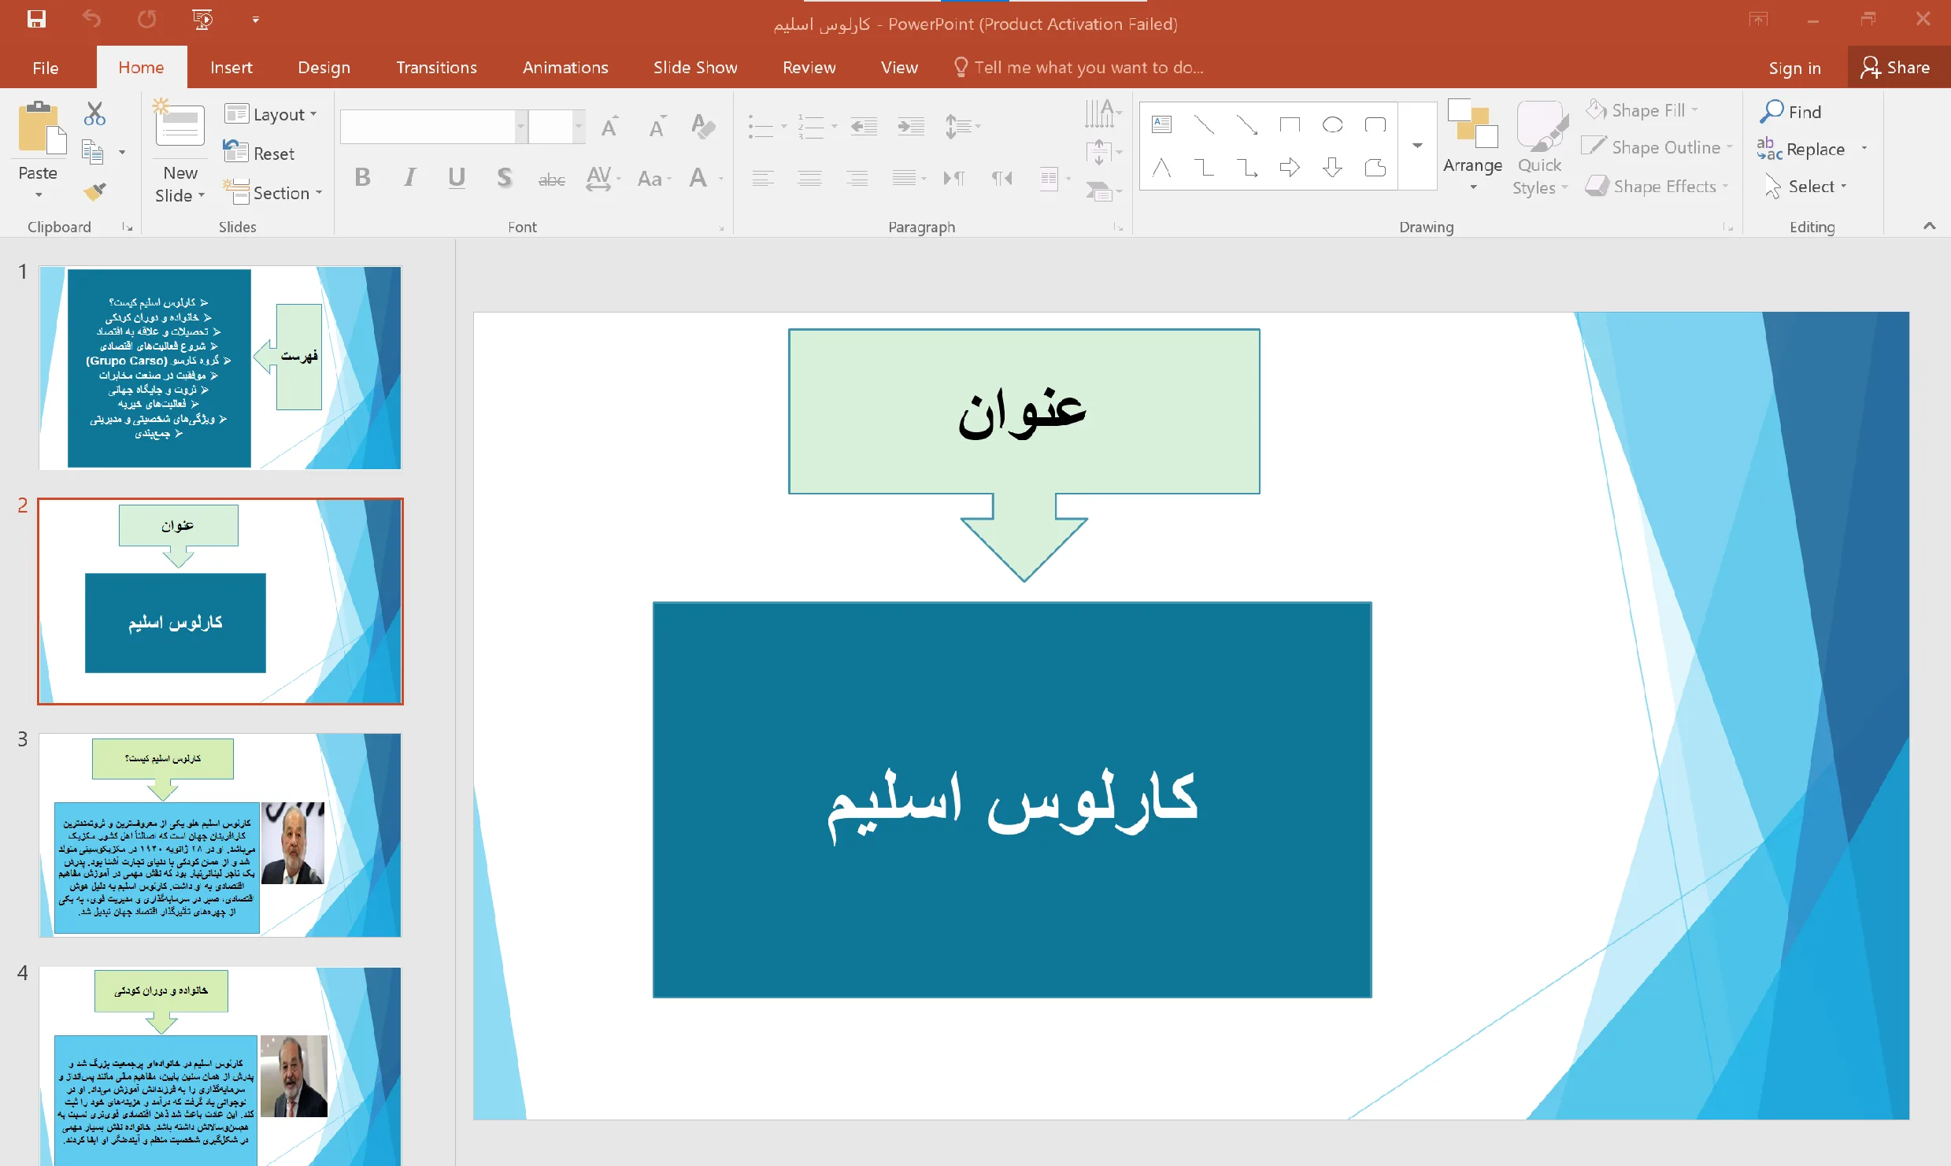Activate the Format Painter brush

[94, 191]
